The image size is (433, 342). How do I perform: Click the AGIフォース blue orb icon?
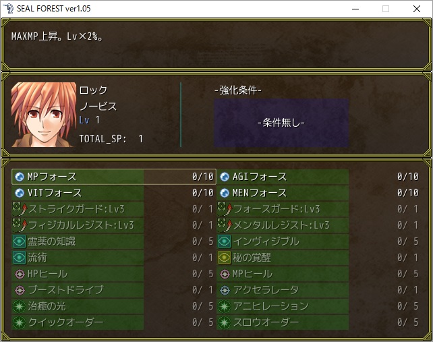tap(225, 177)
